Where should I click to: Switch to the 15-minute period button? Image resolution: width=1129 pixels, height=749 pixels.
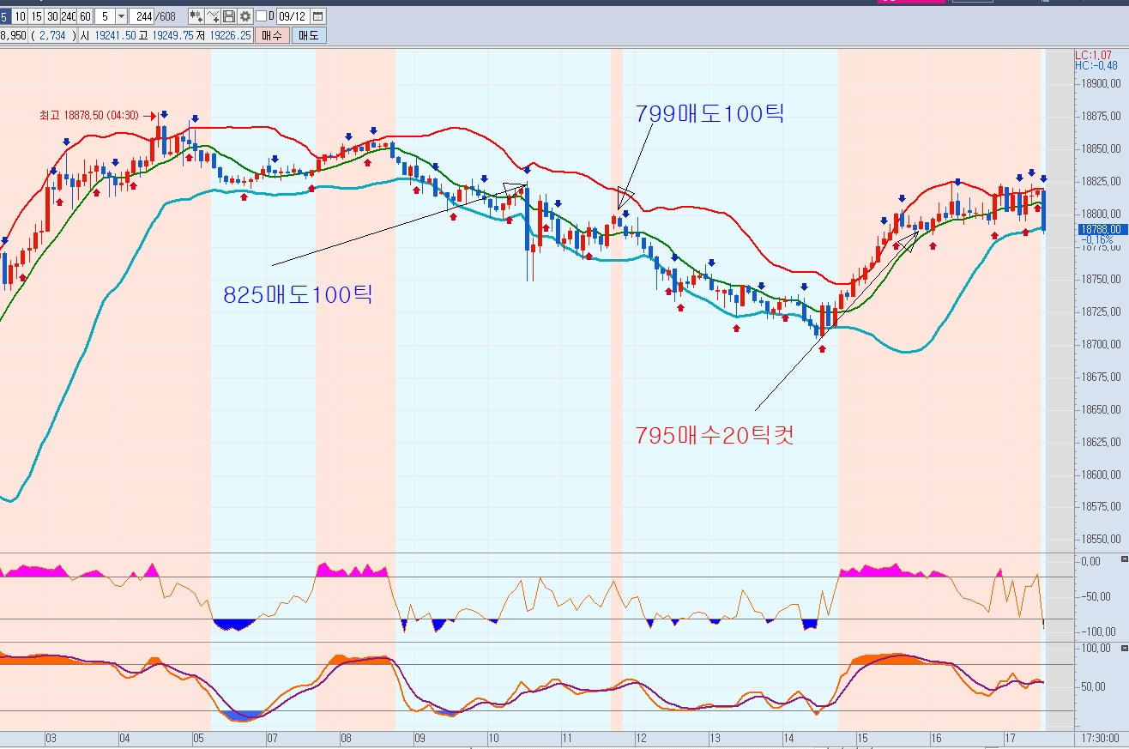tap(36, 16)
